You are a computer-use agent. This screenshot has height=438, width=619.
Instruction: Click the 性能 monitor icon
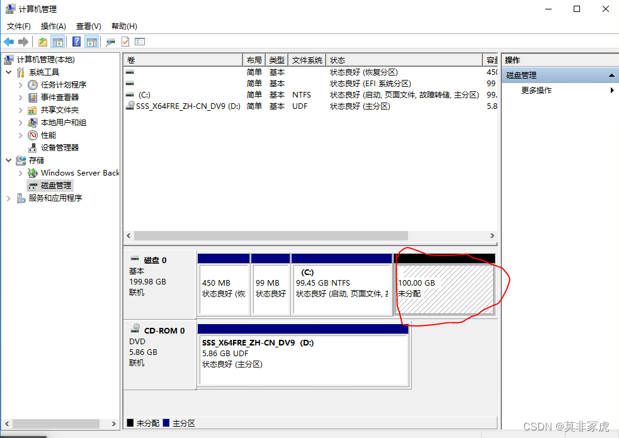point(33,135)
